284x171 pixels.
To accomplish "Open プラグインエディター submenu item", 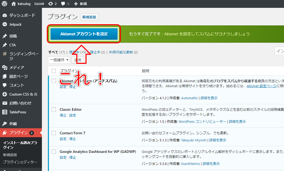I will [20, 162].
